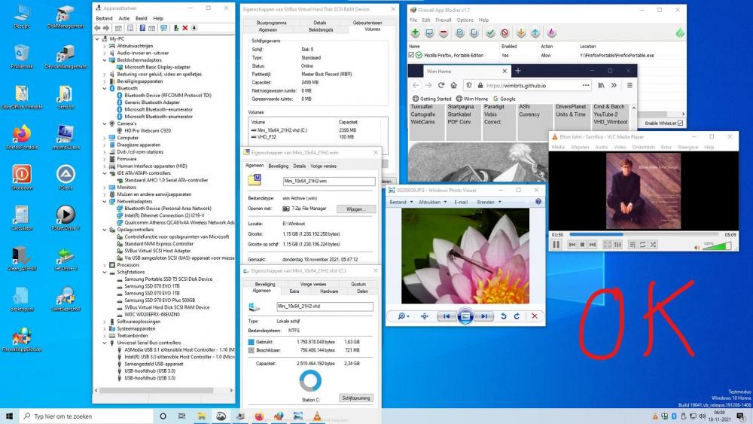
Task: Collapse the Bluetooth node in Apparaatbeheer
Action: [105, 88]
